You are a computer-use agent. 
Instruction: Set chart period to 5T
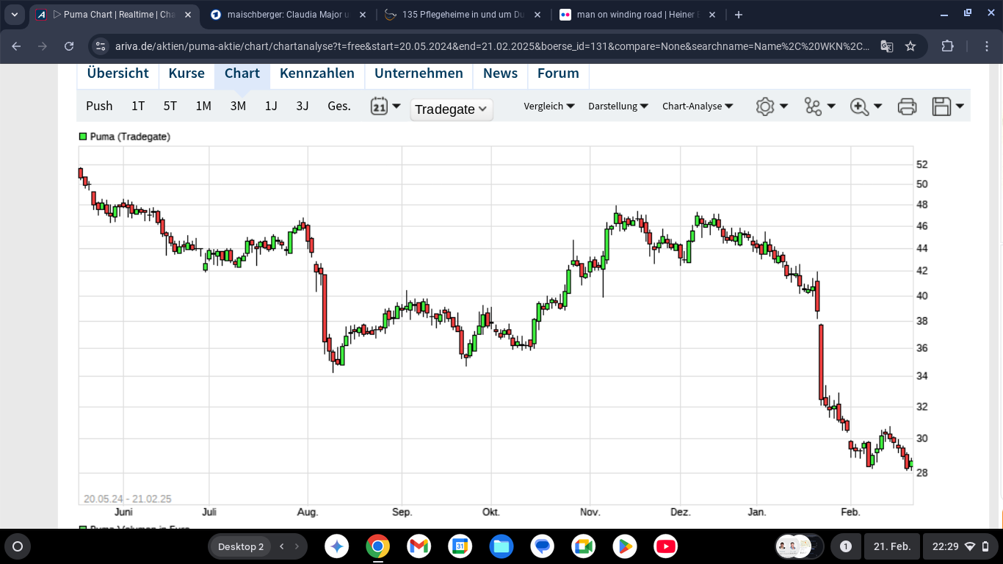[170, 106]
